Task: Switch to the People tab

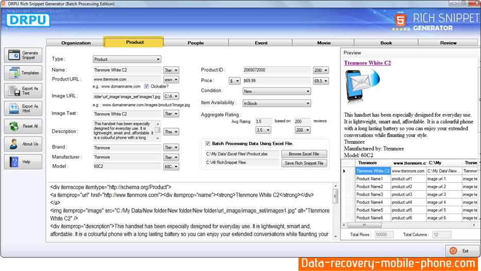Action: pos(196,43)
